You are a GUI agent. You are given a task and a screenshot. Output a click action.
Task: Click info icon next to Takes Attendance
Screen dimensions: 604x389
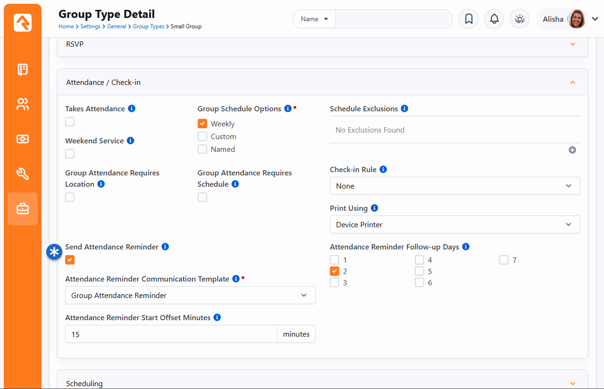pos(132,108)
